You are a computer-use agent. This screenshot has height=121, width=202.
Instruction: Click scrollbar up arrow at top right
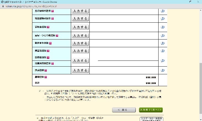tap(201, 10)
